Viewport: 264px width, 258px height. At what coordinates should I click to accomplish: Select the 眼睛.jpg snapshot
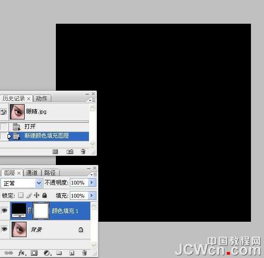point(49,112)
